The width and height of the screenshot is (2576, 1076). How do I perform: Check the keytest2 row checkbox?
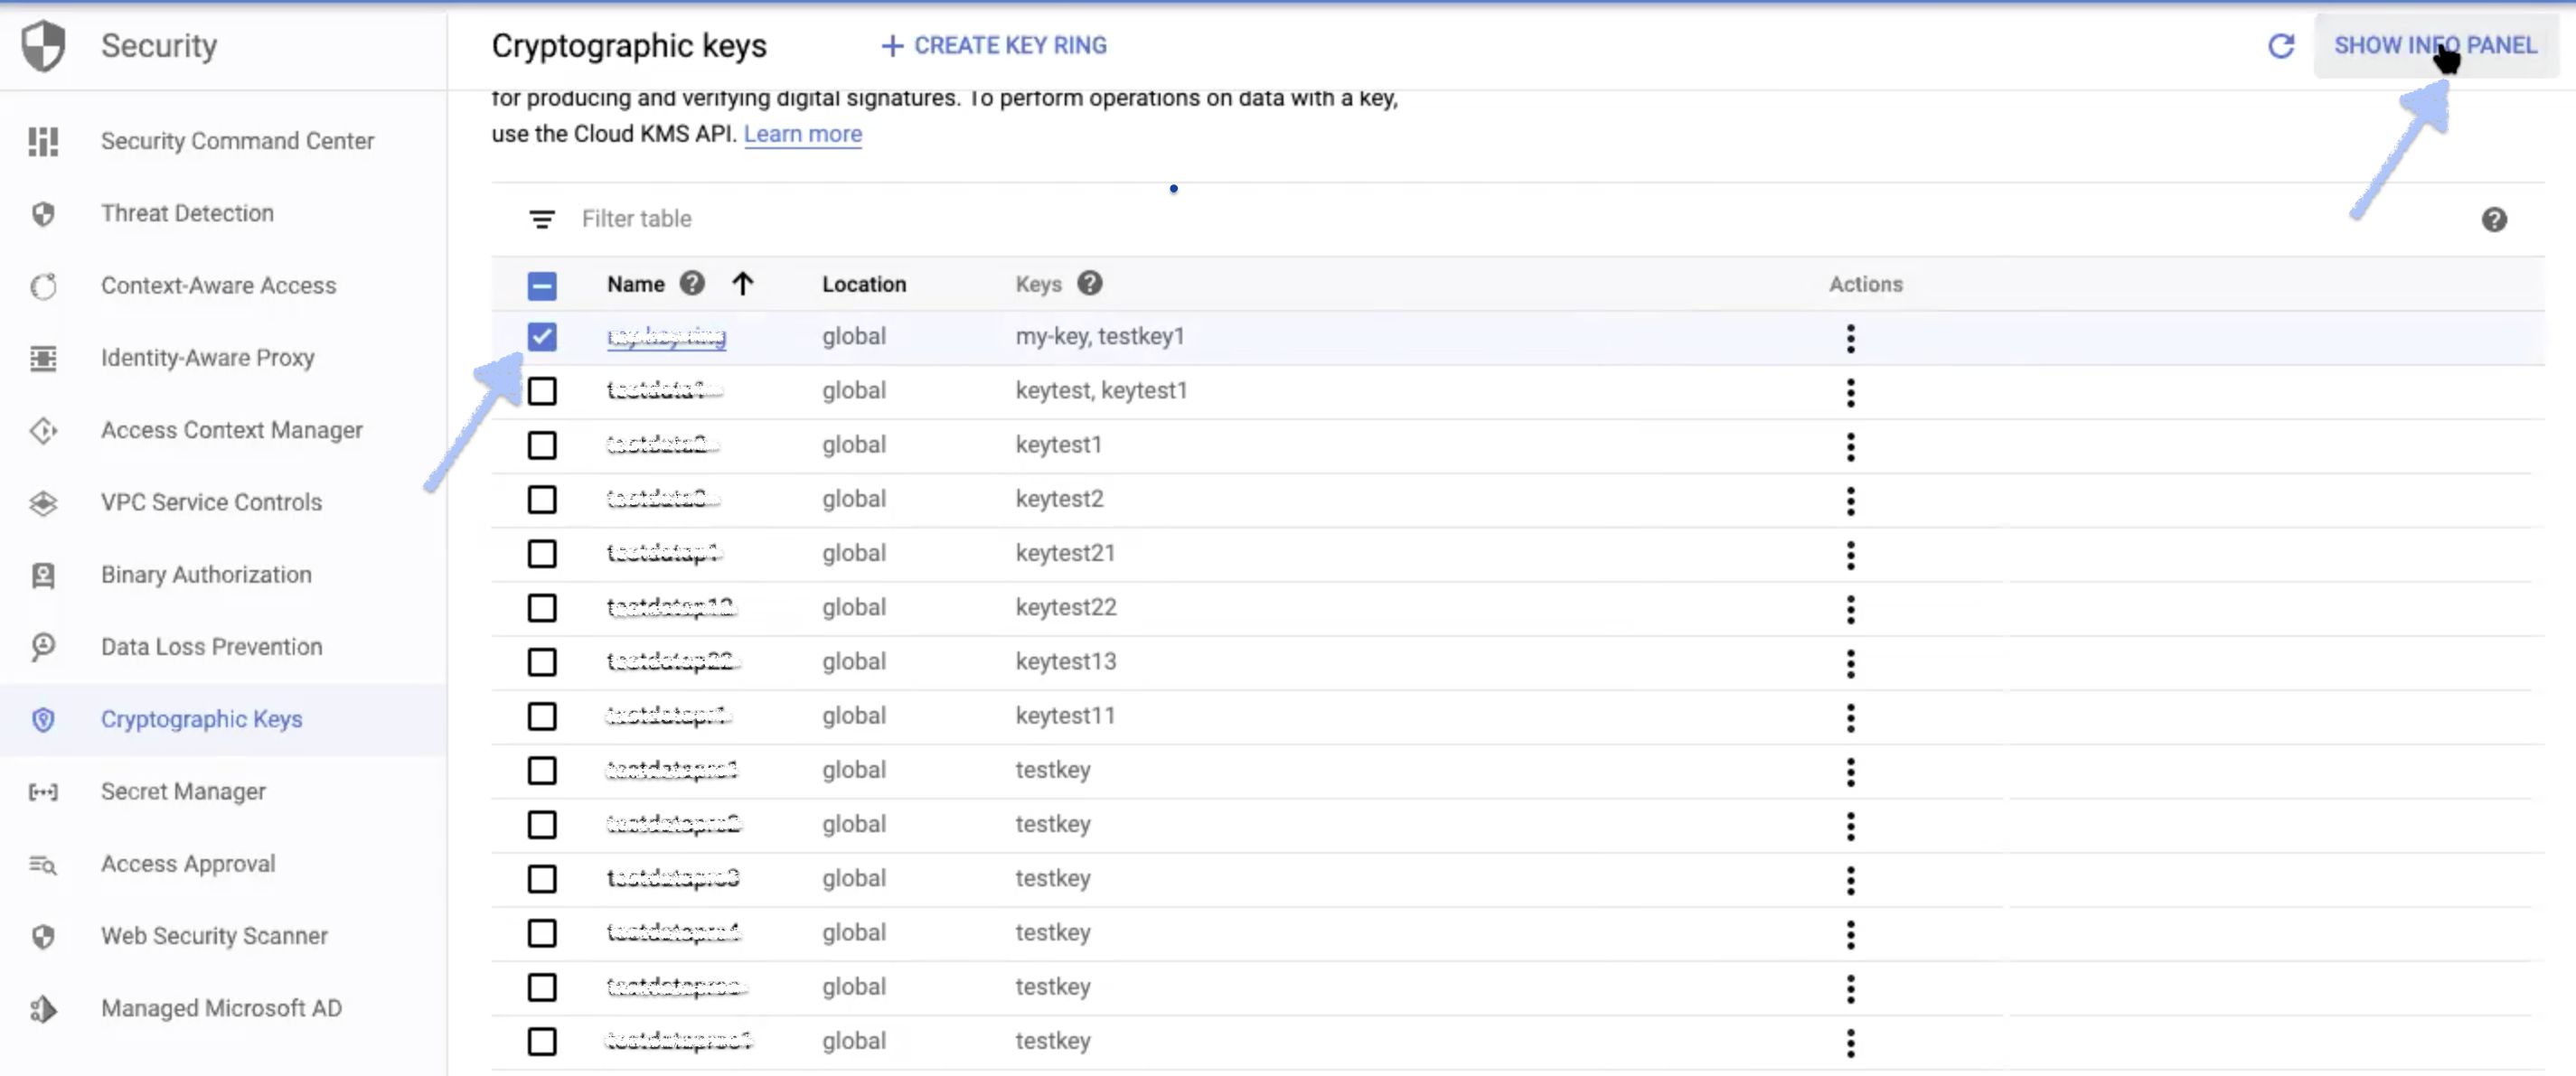[541, 499]
